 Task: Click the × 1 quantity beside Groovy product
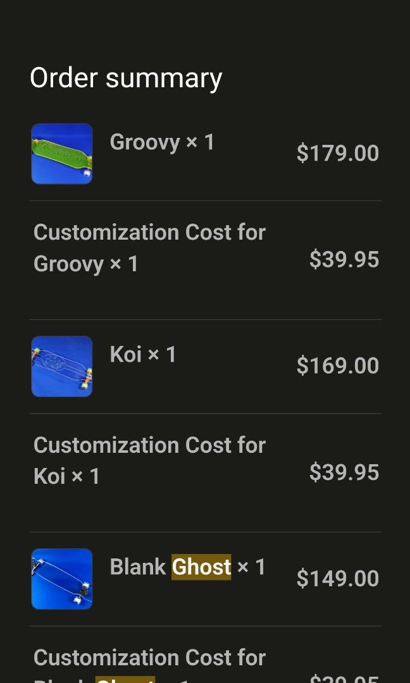201,142
